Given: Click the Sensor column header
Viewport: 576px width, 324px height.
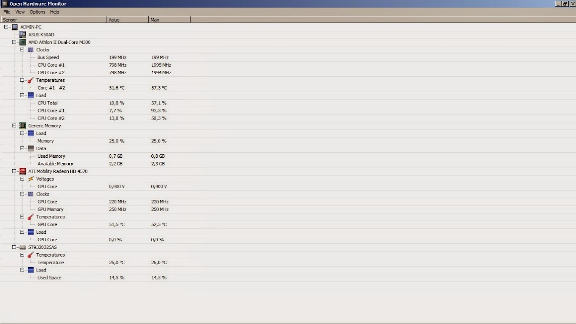Looking at the screenshot, I should [x=53, y=20].
